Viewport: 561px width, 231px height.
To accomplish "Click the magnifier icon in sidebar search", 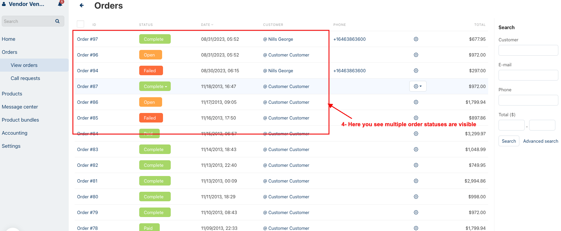I will (x=57, y=21).
